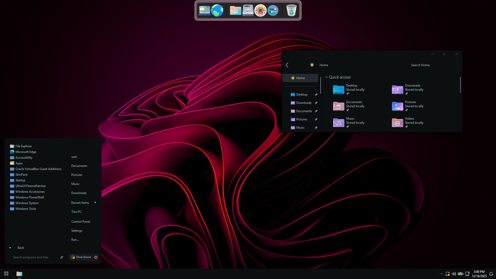Open the sliders settings icon in the dock
The height and width of the screenshot is (279, 496).
[273, 11]
